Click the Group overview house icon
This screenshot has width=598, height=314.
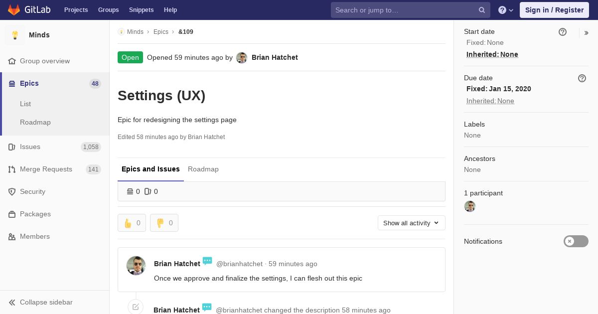click(x=12, y=61)
